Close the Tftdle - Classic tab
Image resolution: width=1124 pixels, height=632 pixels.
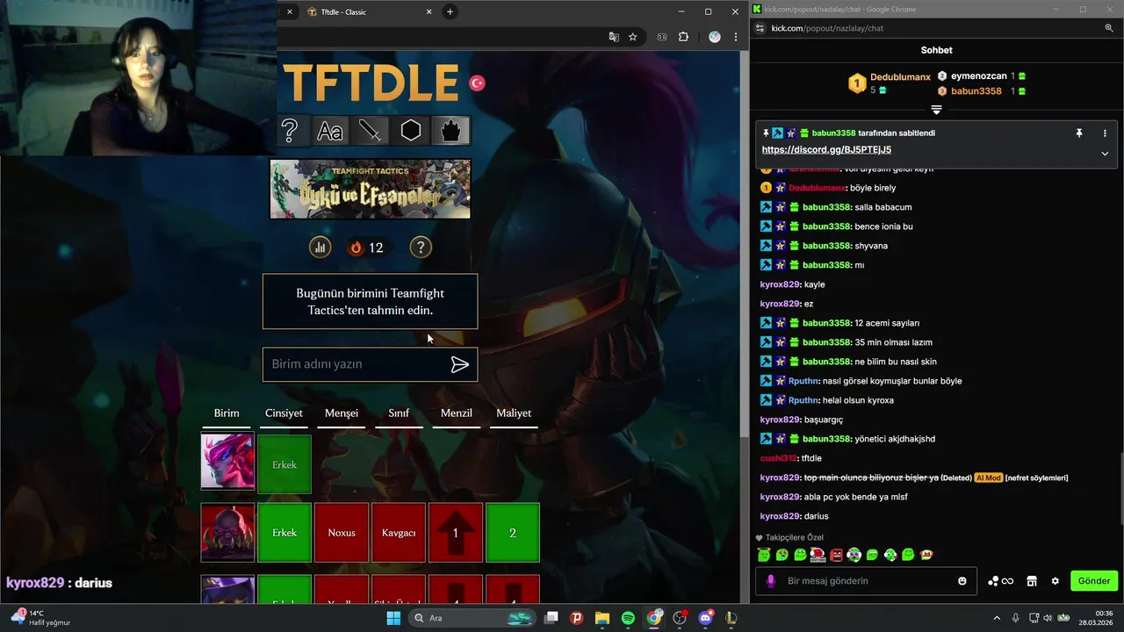click(x=429, y=12)
